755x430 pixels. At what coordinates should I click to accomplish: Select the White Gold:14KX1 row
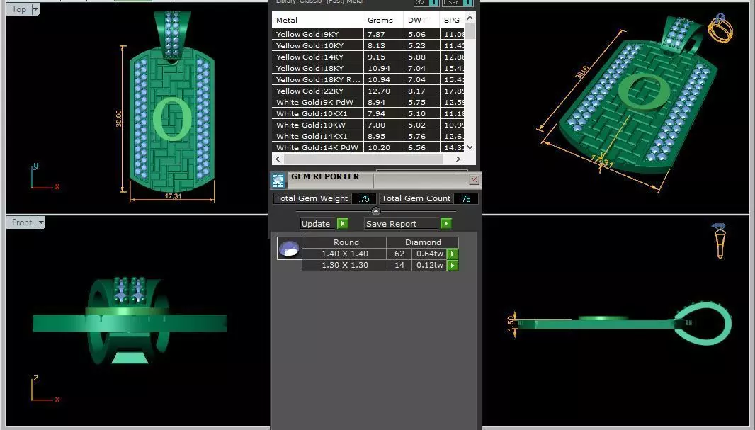pyautogui.click(x=368, y=136)
